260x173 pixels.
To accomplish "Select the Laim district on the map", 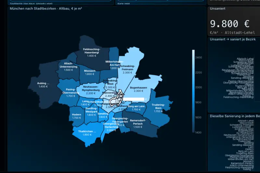I will pyautogui.click(x=85, y=103).
